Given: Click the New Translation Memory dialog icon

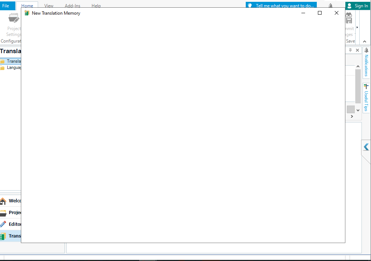Looking at the screenshot, I should (27, 13).
